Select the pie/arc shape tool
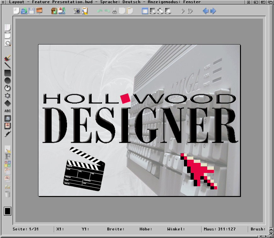 coord(8,88)
